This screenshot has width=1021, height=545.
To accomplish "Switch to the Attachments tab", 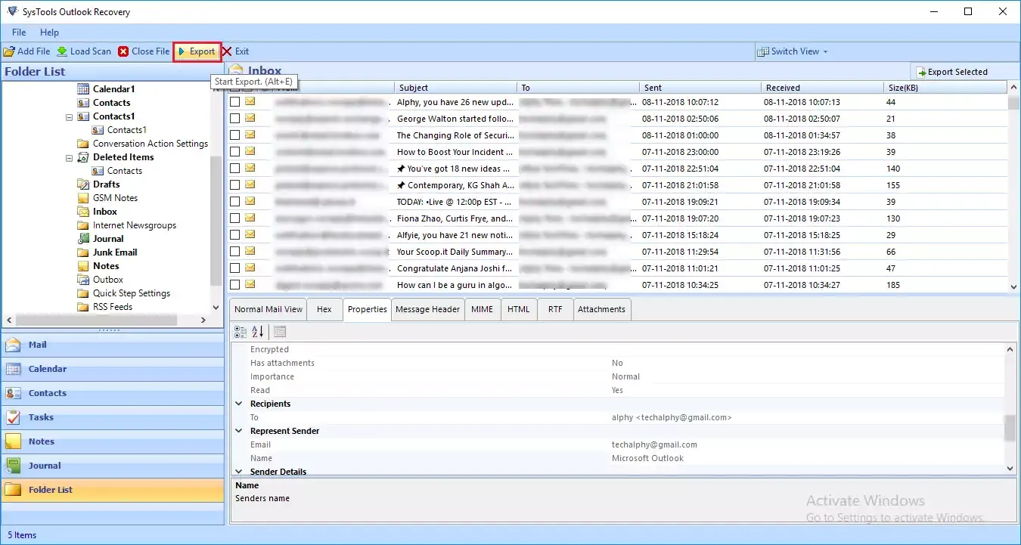I will pyautogui.click(x=602, y=309).
